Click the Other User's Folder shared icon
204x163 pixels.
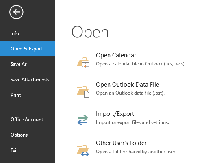tap(83, 150)
